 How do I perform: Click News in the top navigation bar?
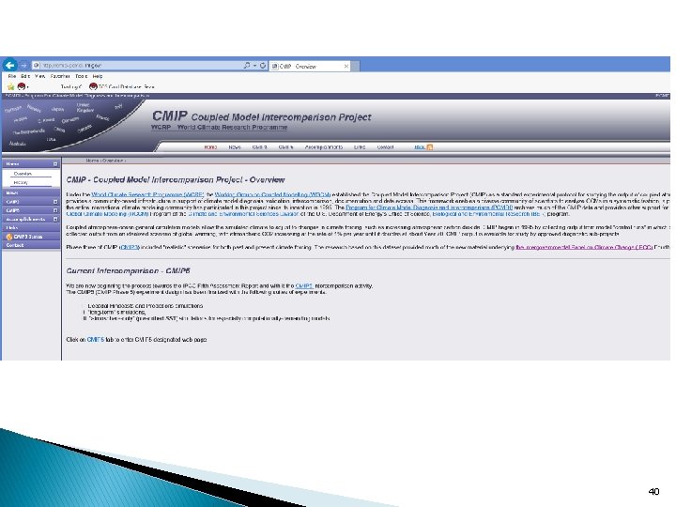(x=235, y=147)
